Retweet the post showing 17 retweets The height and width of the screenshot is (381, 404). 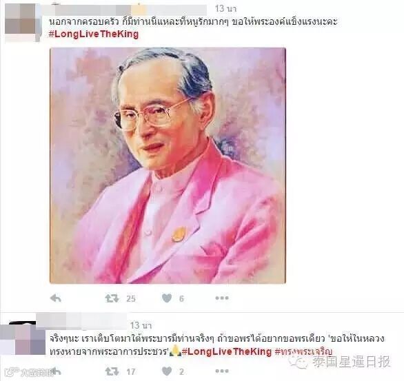[x=112, y=371]
